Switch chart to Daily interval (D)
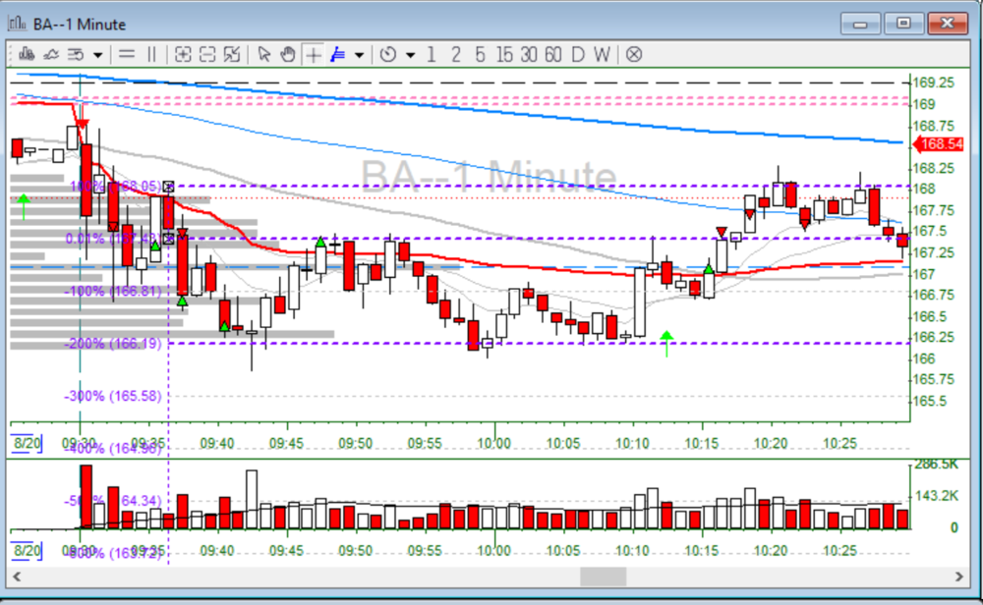The height and width of the screenshot is (605, 983). point(577,55)
